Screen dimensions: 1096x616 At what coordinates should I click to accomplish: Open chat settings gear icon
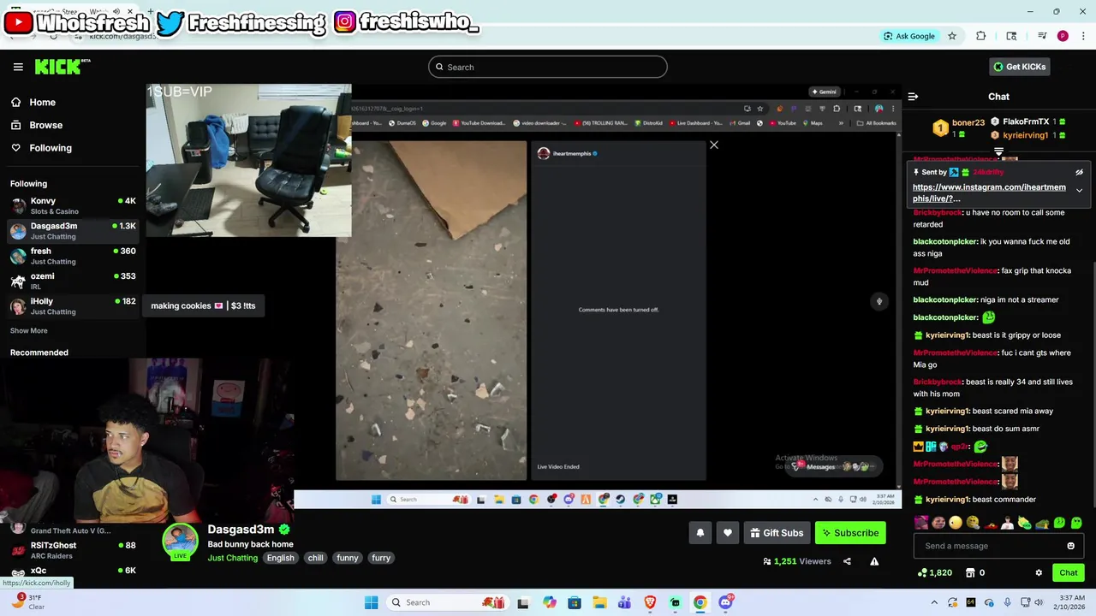coord(1039,573)
